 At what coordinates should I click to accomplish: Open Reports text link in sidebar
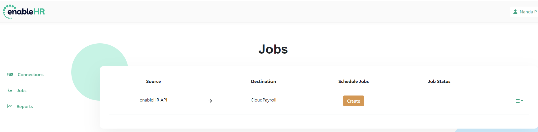click(25, 106)
